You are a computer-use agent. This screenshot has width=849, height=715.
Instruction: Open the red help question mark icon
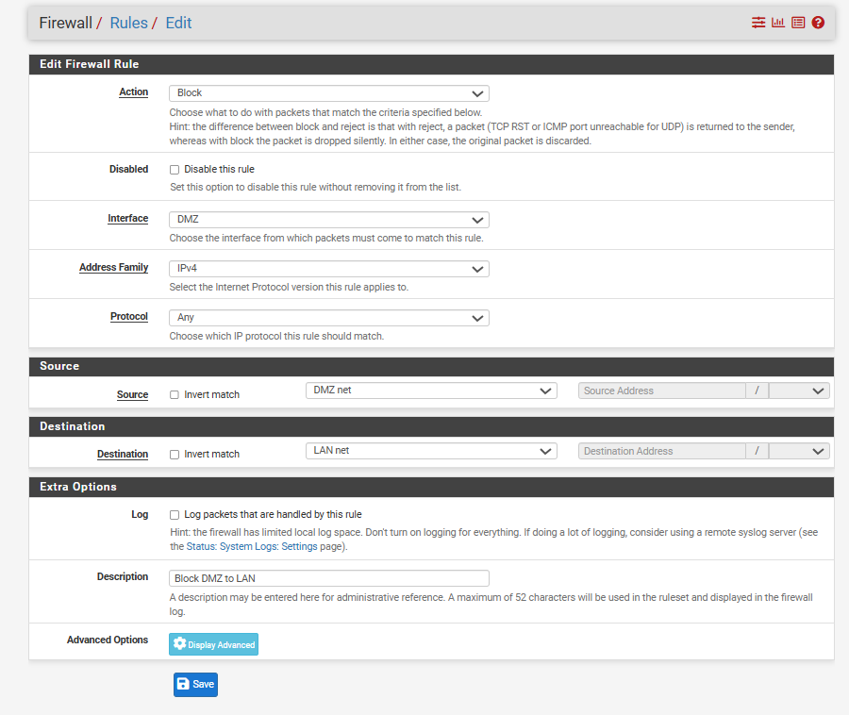click(x=818, y=23)
